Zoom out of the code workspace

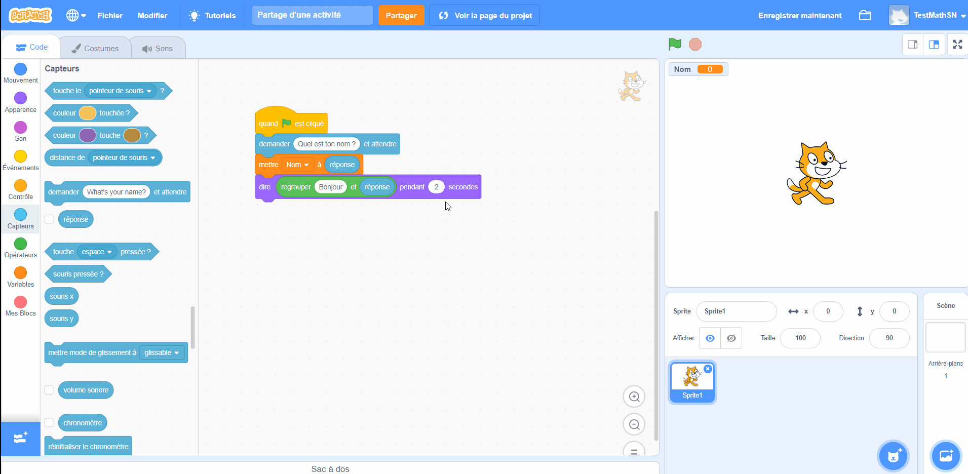tap(634, 424)
